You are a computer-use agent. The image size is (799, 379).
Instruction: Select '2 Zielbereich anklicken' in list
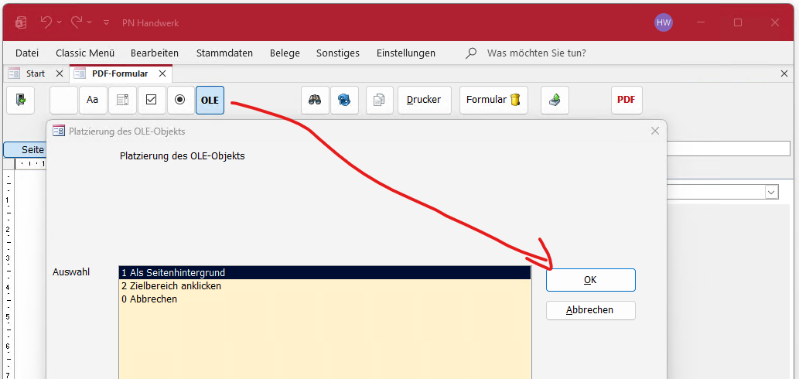coord(171,286)
